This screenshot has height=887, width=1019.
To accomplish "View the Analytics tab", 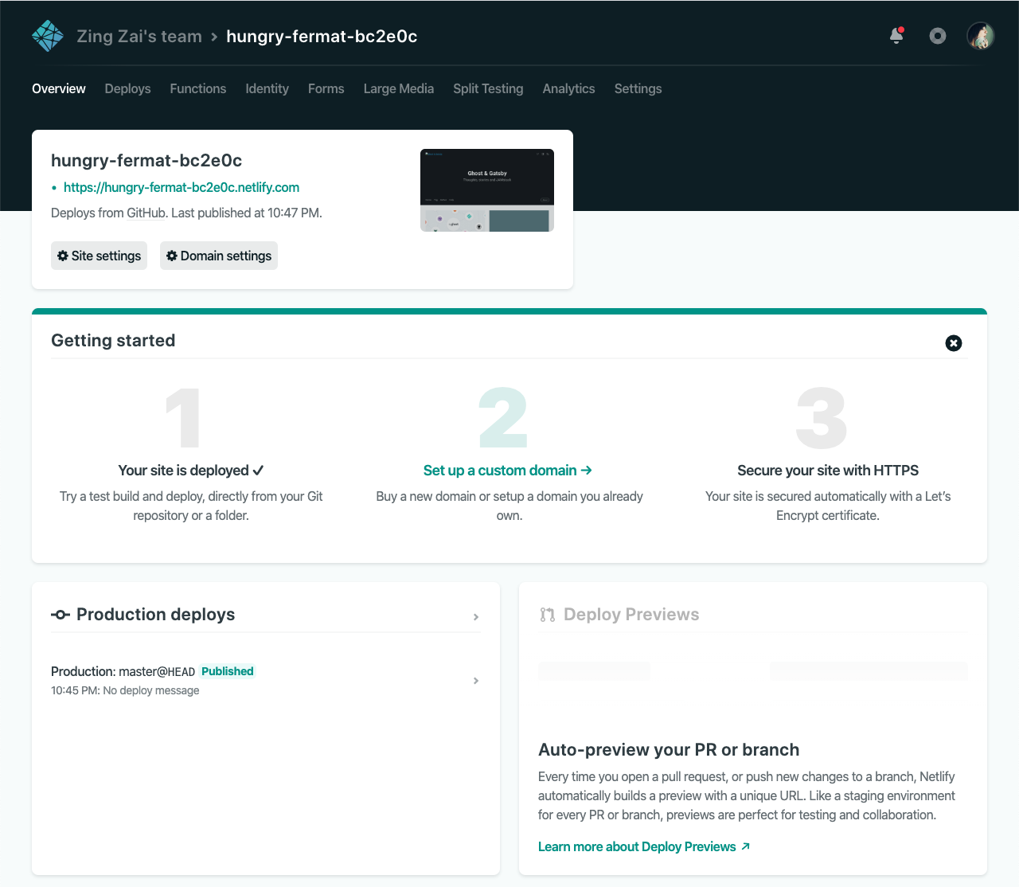I will click(568, 88).
